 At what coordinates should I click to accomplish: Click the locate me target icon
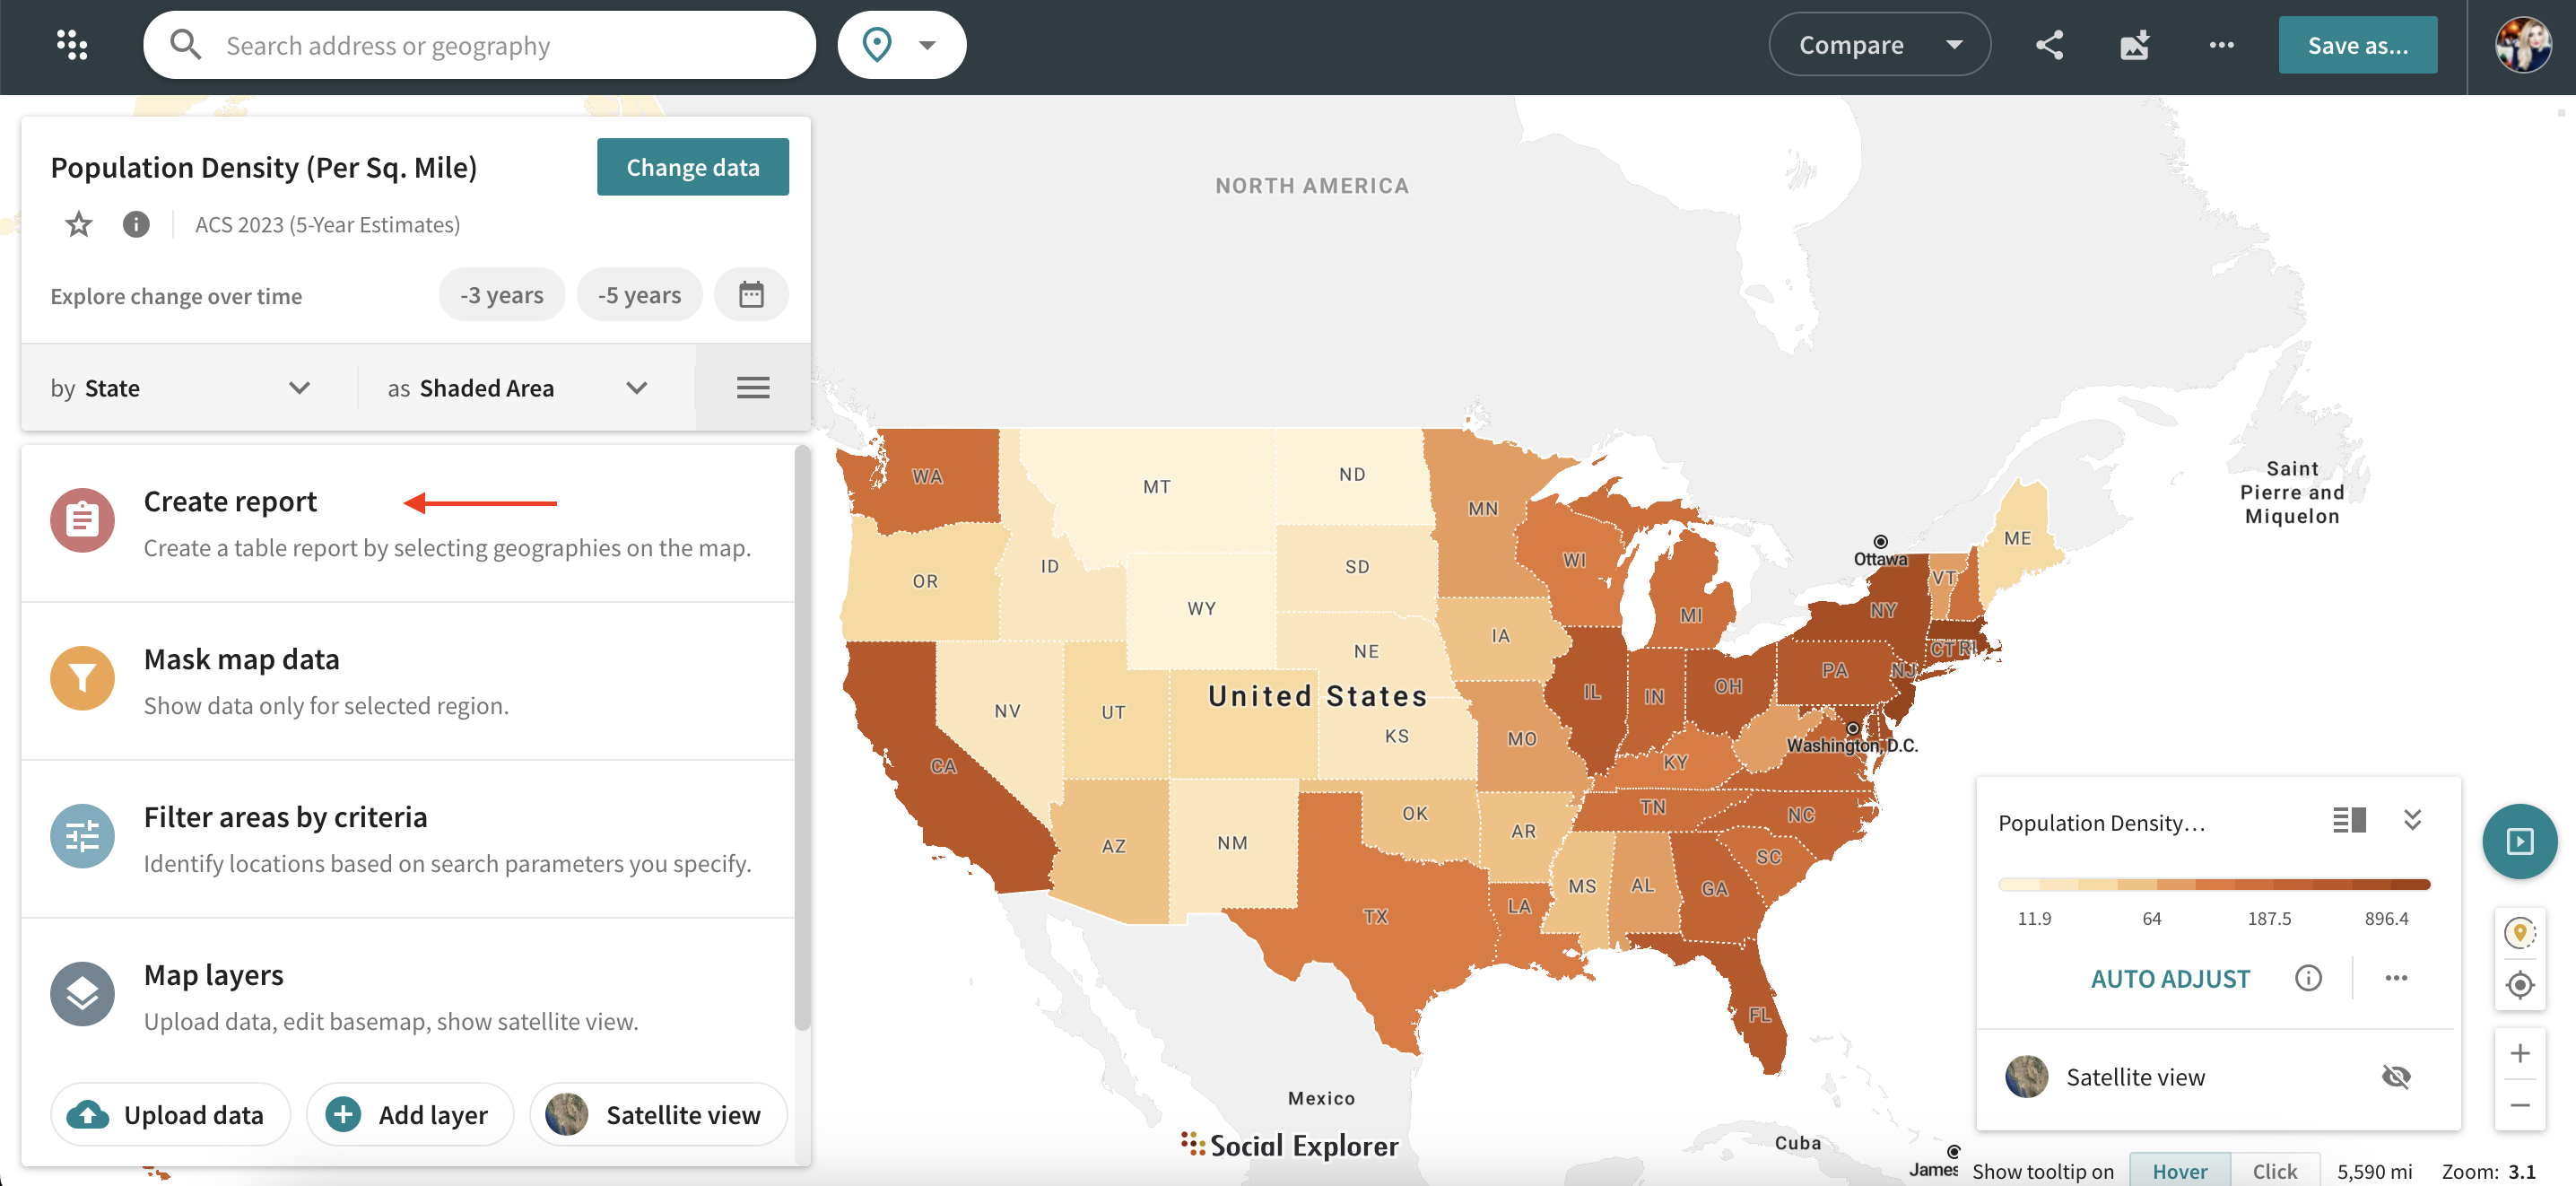(x=2519, y=985)
